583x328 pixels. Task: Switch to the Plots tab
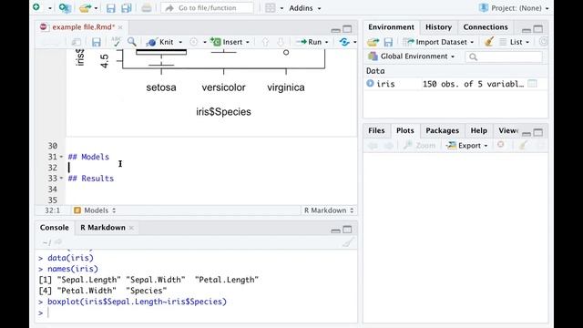pyautogui.click(x=404, y=130)
